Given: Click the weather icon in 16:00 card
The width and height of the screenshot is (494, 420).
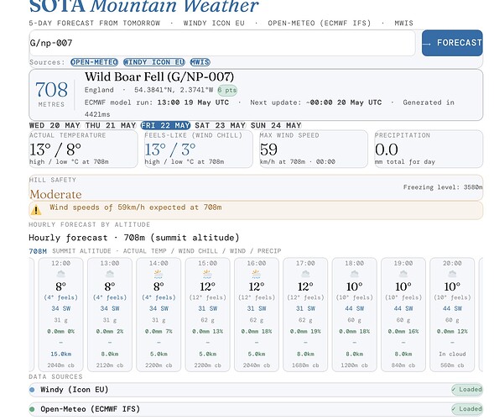Looking at the screenshot, I should (x=257, y=274).
